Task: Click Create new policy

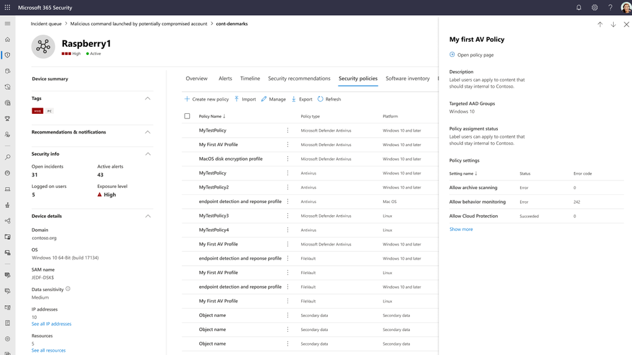Action: pyautogui.click(x=206, y=99)
